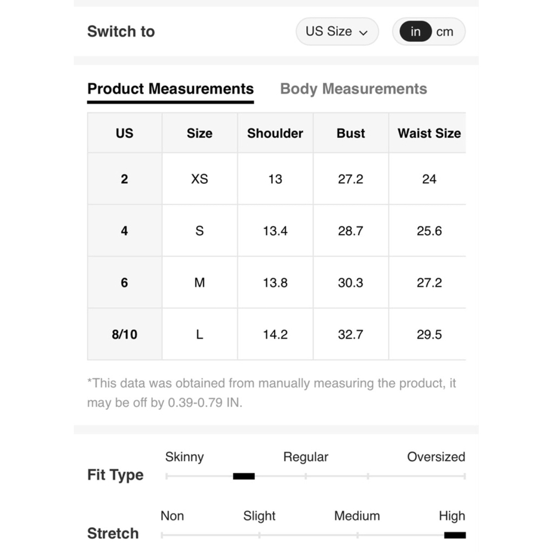Switch units to cm
Viewport: 552px width, 552px height.
pyautogui.click(x=444, y=32)
